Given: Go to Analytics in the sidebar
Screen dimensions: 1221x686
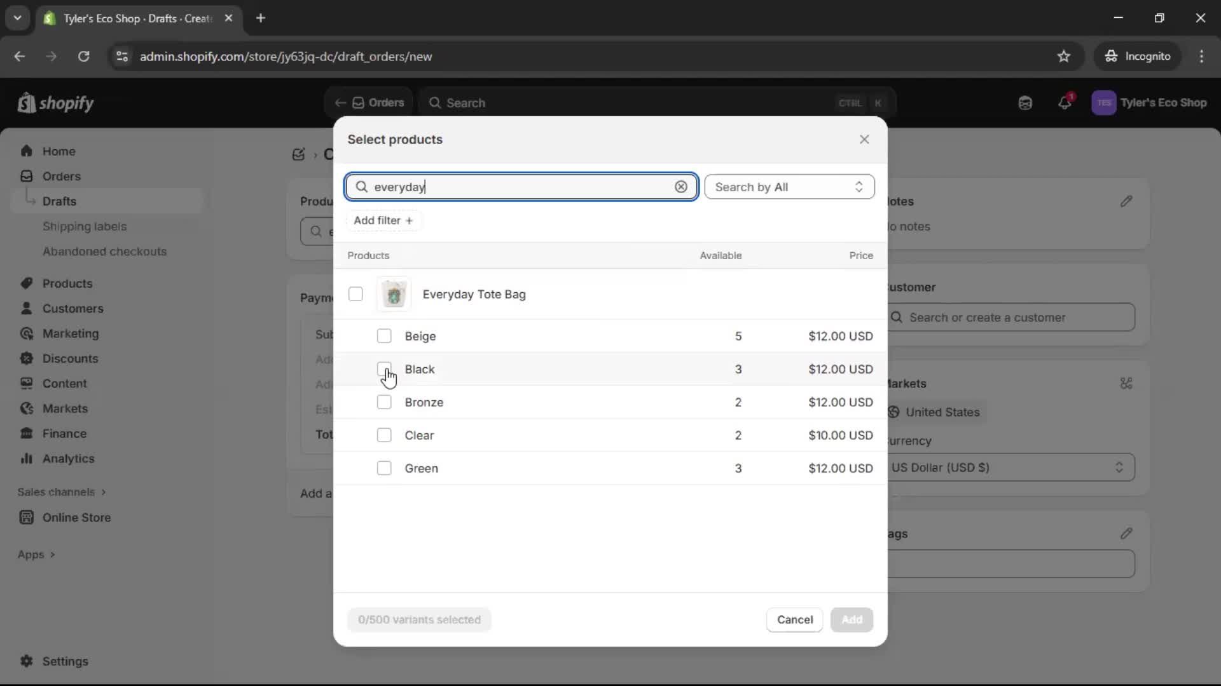Looking at the screenshot, I should [67, 459].
